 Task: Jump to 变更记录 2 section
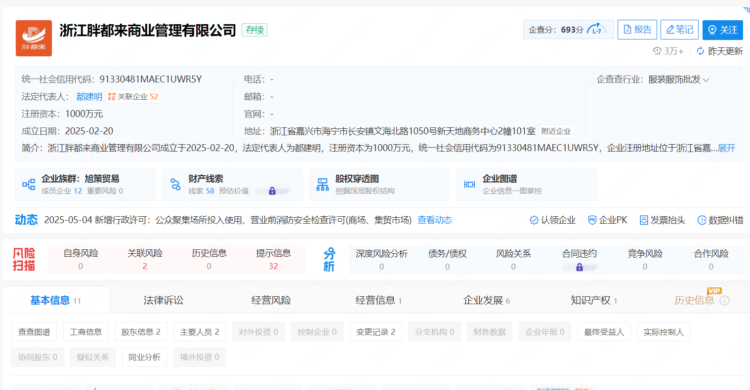point(376,332)
